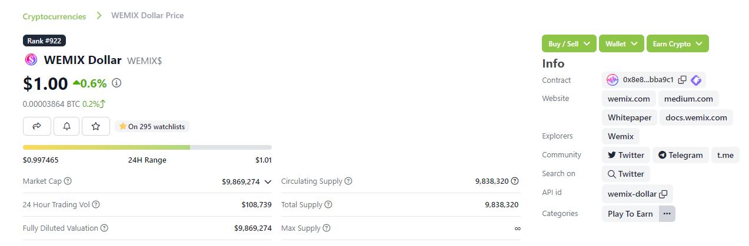Click the Circulating Supply info icon at right
749x246 pixels.
click(515, 181)
